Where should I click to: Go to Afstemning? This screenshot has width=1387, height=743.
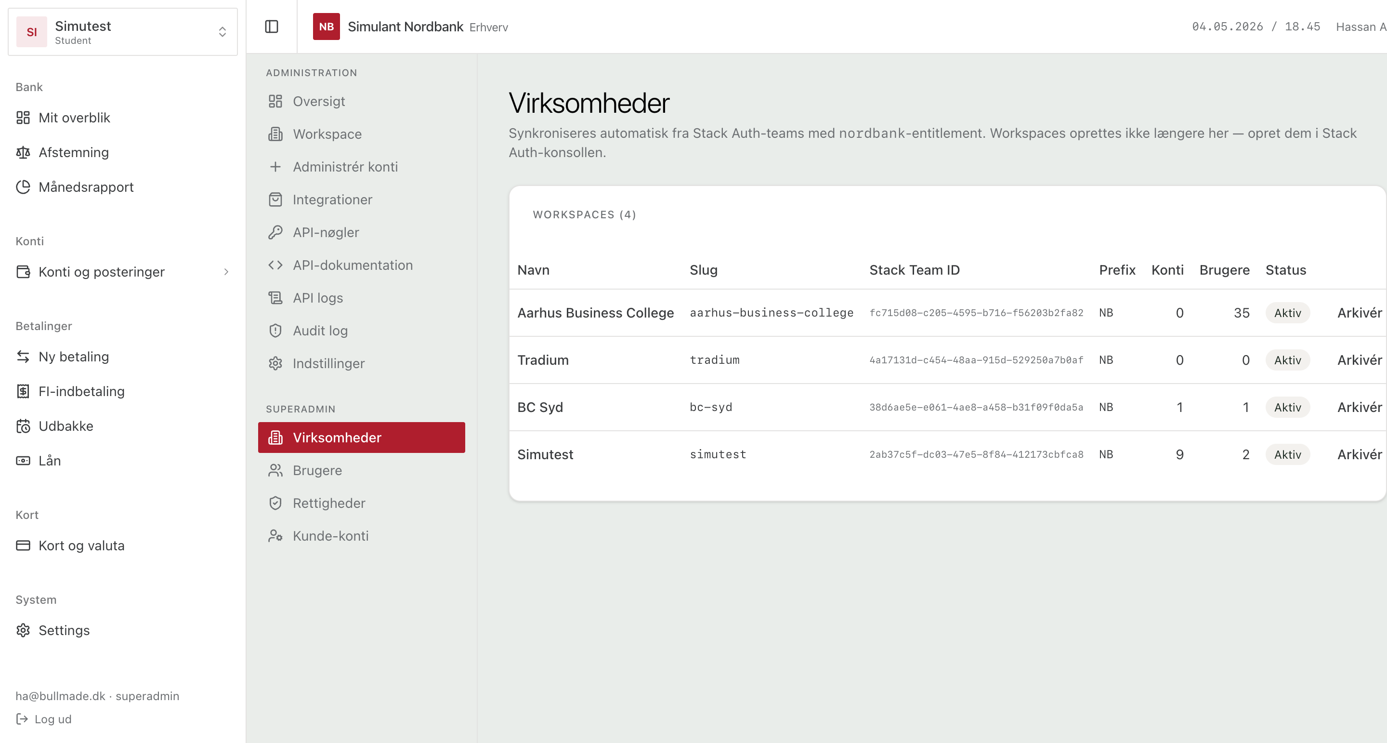(74, 152)
